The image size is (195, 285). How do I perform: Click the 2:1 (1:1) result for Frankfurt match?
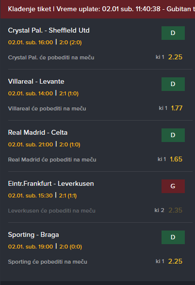(x=68, y=196)
